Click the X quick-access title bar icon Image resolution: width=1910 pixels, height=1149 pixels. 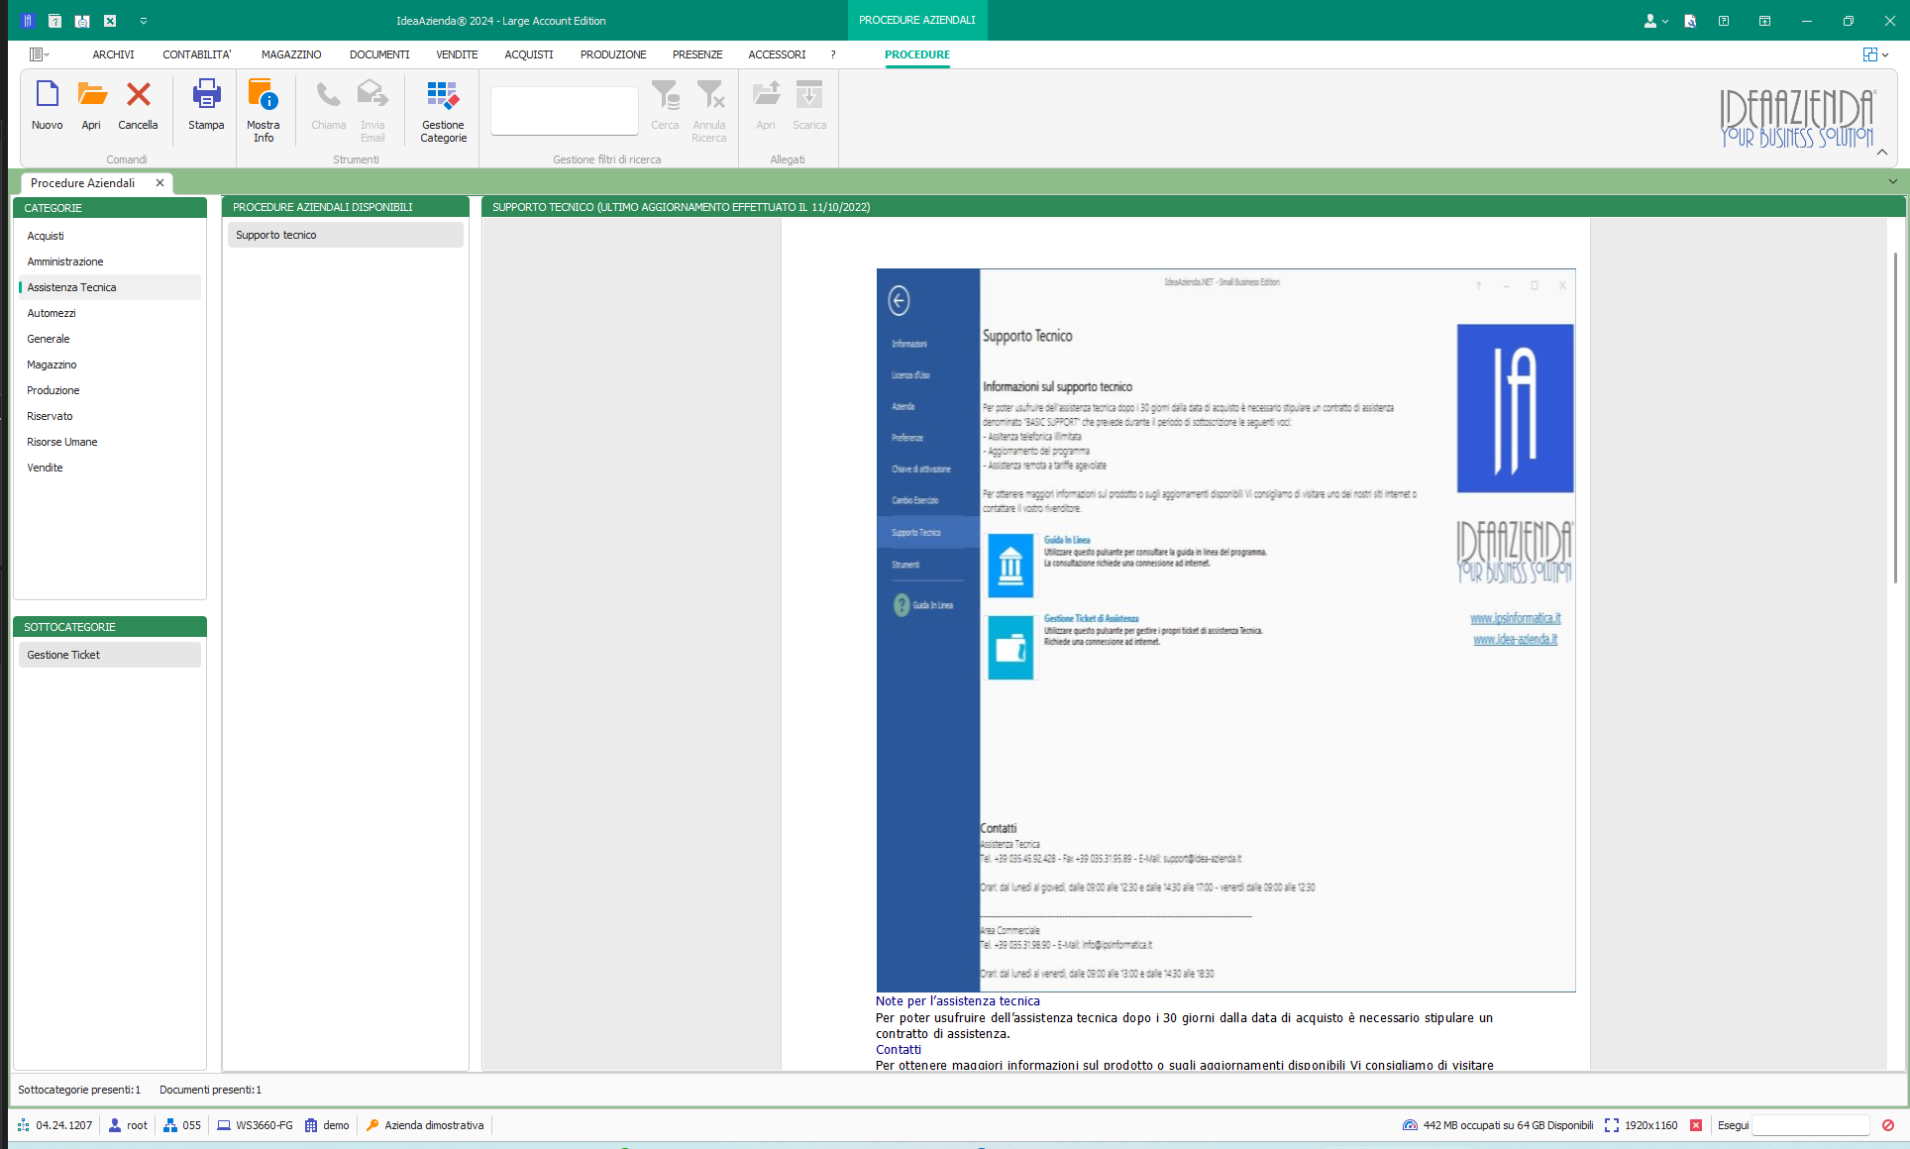click(110, 20)
